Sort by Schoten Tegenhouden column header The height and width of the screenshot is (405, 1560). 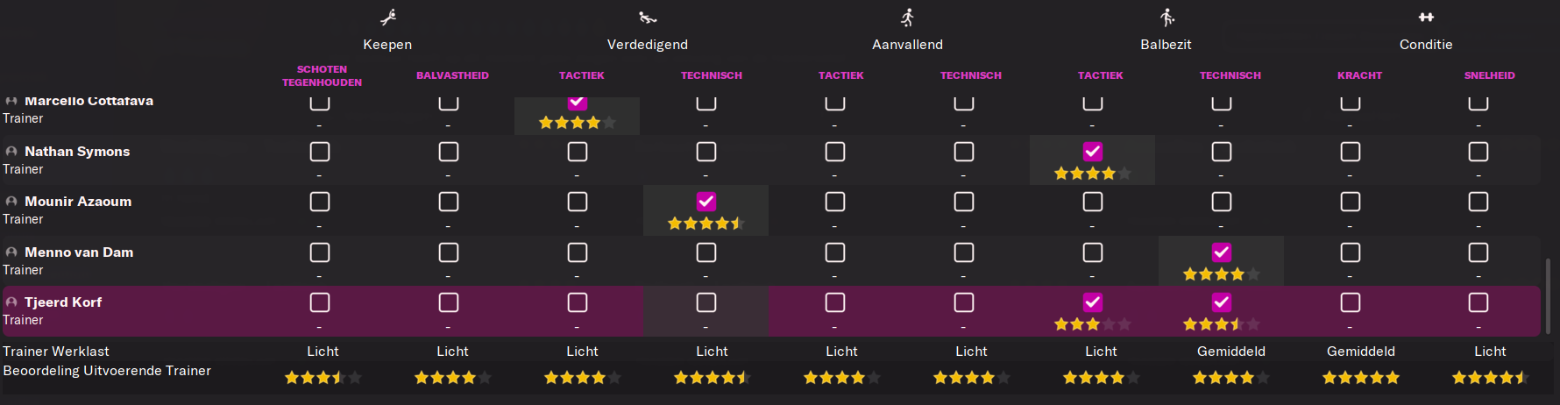pyautogui.click(x=322, y=75)
